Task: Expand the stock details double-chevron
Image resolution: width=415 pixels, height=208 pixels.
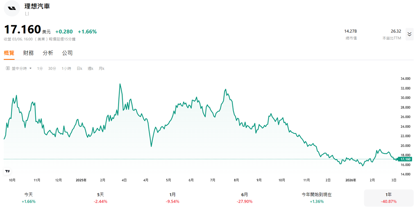Action: click(409, 34)
